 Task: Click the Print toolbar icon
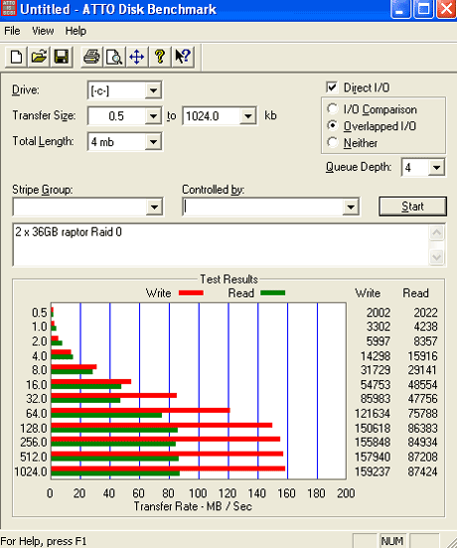(91, 57)
